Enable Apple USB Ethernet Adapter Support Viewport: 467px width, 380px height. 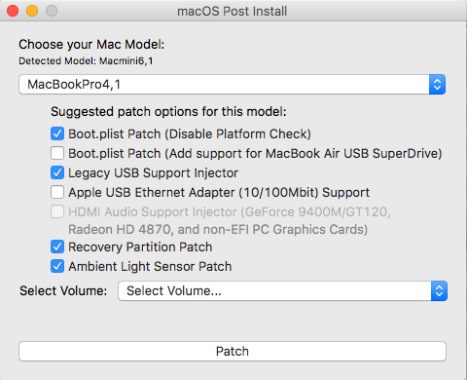pyautogui.click(x=57, y=192)
